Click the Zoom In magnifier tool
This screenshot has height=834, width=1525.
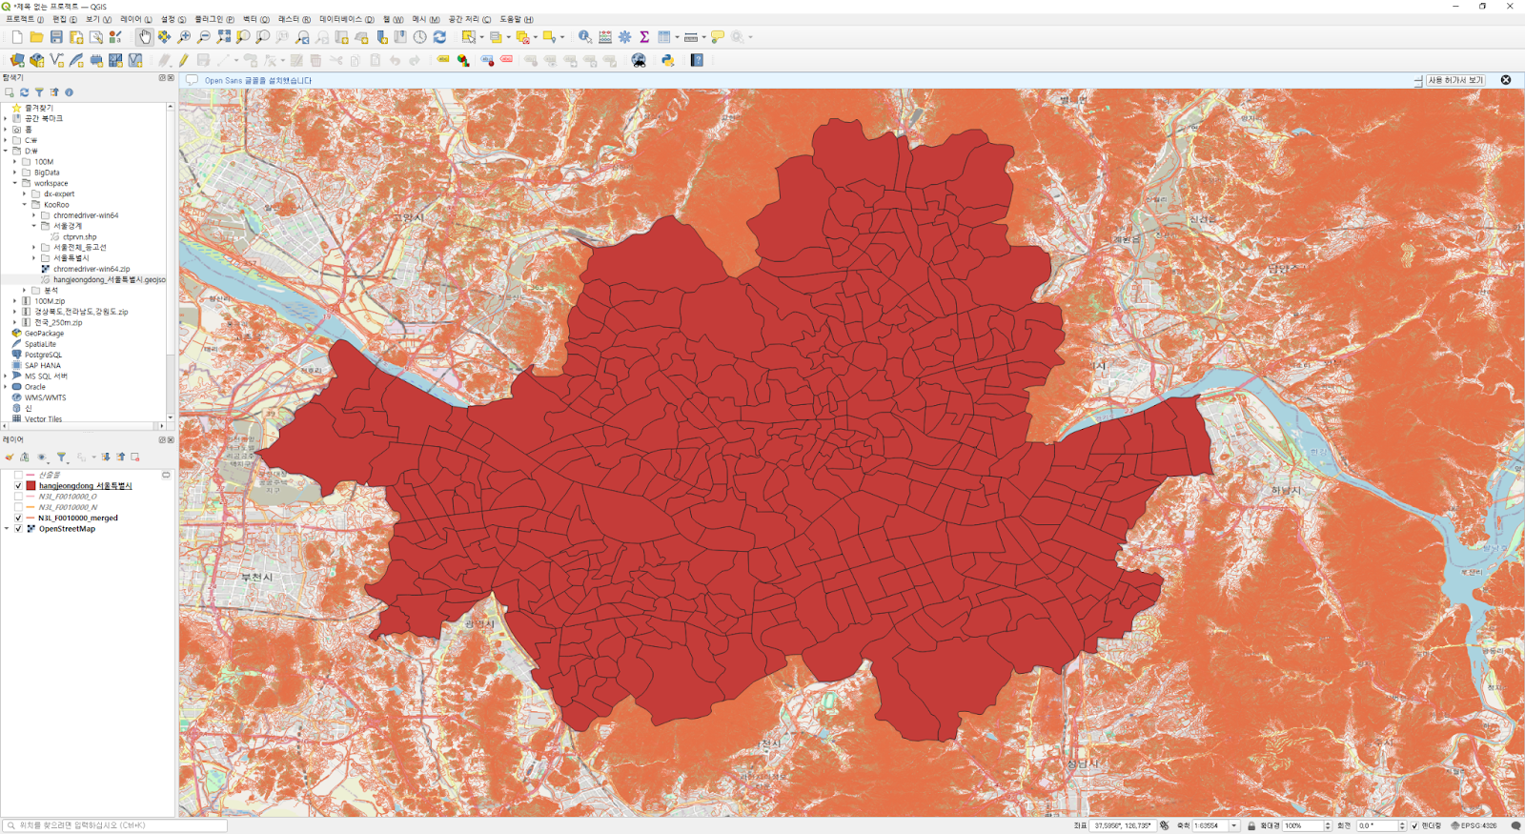tap(184, 37)
